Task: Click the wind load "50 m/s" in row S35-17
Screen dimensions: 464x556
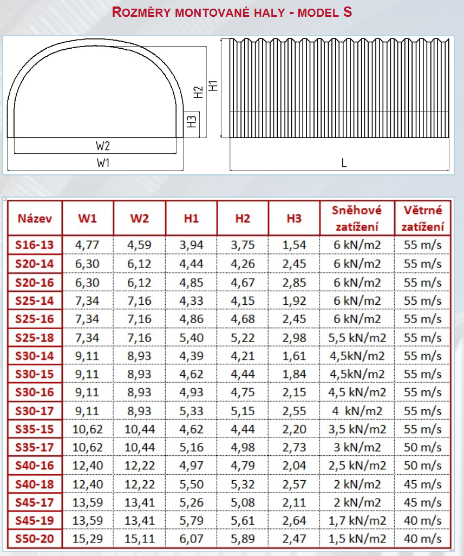Action: coord(422,447)
